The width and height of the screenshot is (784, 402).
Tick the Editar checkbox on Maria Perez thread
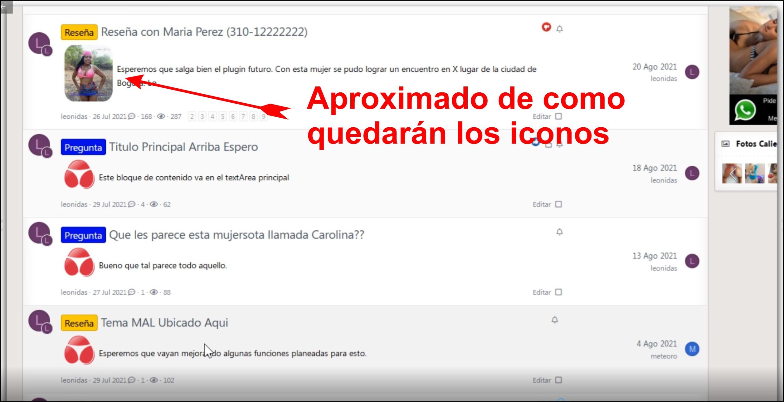point(558,116)
